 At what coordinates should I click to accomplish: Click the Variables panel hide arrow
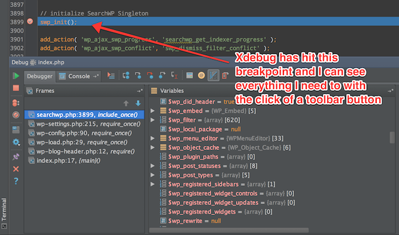click(x=390, y=91)
